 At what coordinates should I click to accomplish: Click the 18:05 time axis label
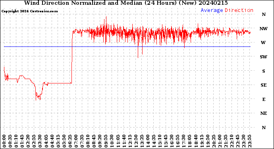(x=190, y=141)
